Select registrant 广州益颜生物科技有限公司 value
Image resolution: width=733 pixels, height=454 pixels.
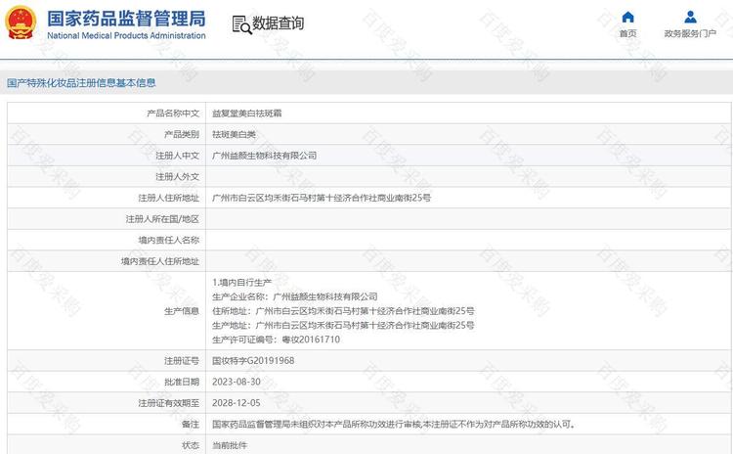coord(264,156)
